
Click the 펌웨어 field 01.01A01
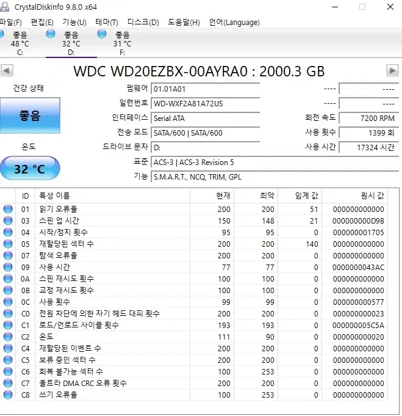pyautogui.click(x=205, y=89)
